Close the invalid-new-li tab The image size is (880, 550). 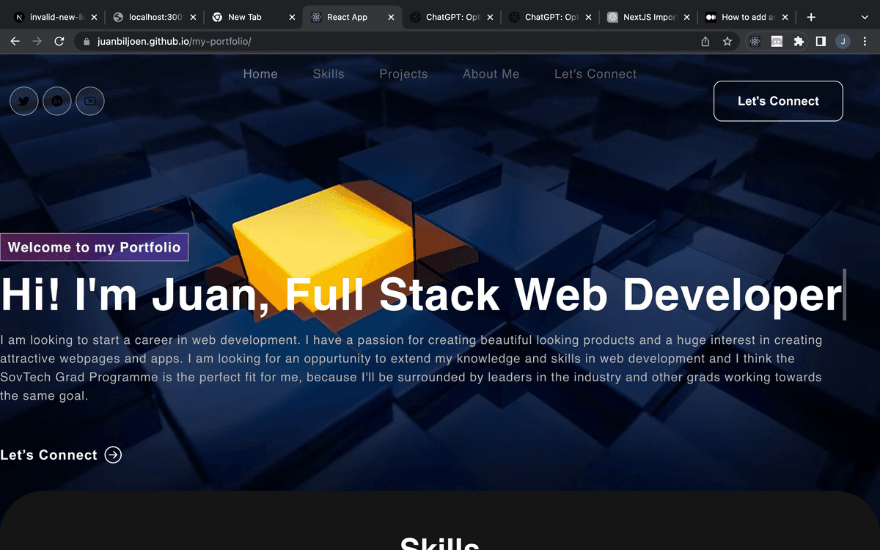tap(94, 17)
